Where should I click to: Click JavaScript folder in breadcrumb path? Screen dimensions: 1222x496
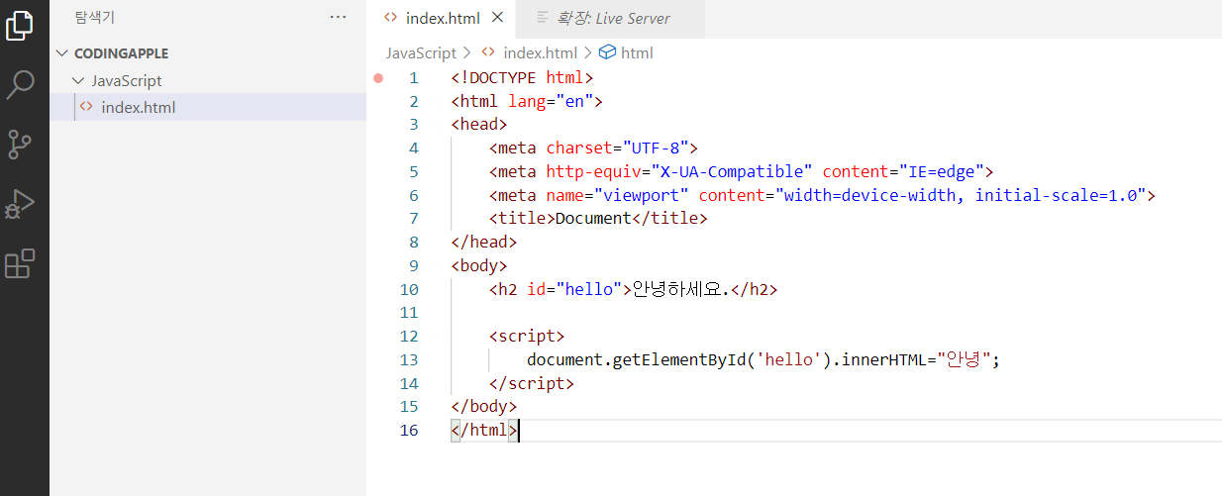click(421, 52)
